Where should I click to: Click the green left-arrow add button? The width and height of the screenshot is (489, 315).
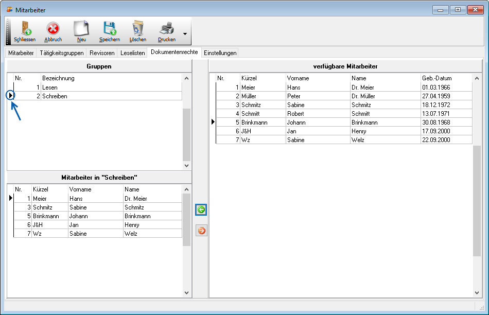click(201, 209)
